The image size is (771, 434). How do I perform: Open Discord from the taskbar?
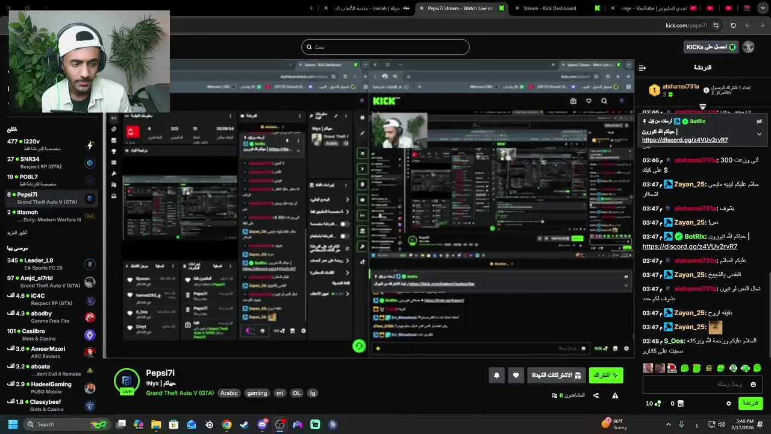pyautogui.click(x=262, y=424)
